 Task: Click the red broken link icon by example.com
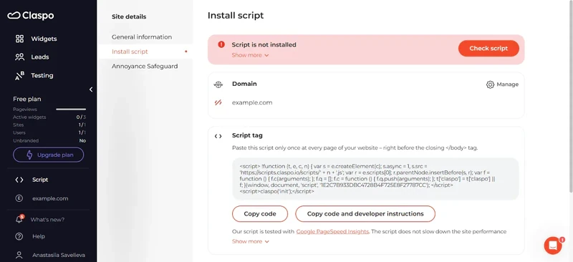pyautogui.click(x=218, y=102)
